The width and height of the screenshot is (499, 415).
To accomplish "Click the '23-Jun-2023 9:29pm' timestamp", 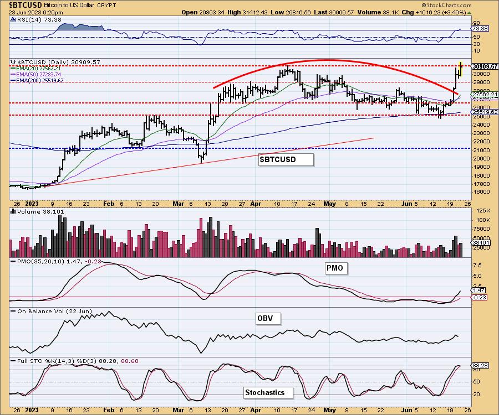I will tap(35, 13).
